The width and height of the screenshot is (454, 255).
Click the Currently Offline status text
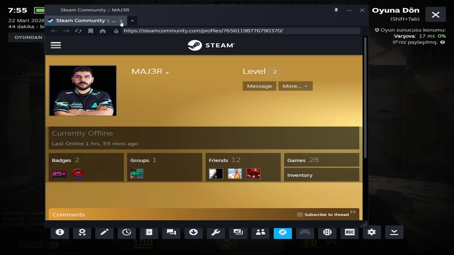(x=82, y=133)
